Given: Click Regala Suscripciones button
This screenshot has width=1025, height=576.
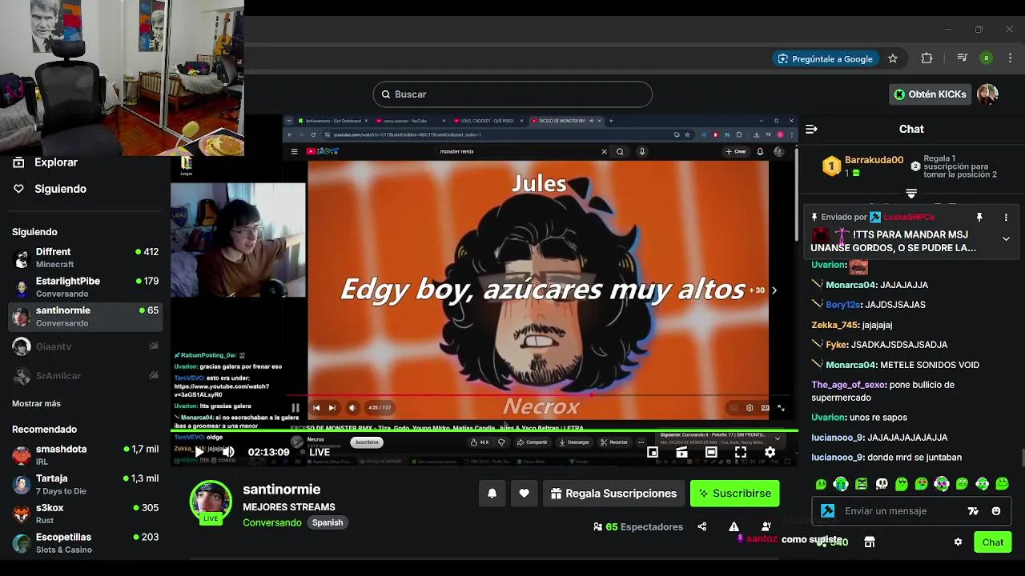Looking at the screenshot, I should (x=613, y=494).
